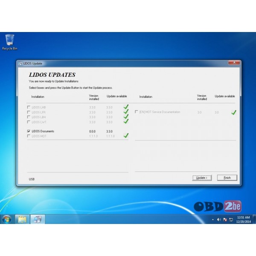This screenshot has height=256, width=256.
Task: Click installed version 0.0.0 of LIDOS Documents
Action: tap(93, 131)
